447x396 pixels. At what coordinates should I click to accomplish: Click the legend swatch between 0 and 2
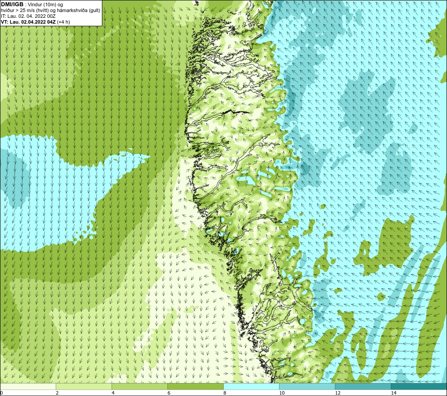(x=28, y=387)
